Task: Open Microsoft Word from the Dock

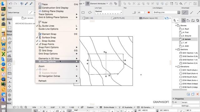Action: coord(3,44)
